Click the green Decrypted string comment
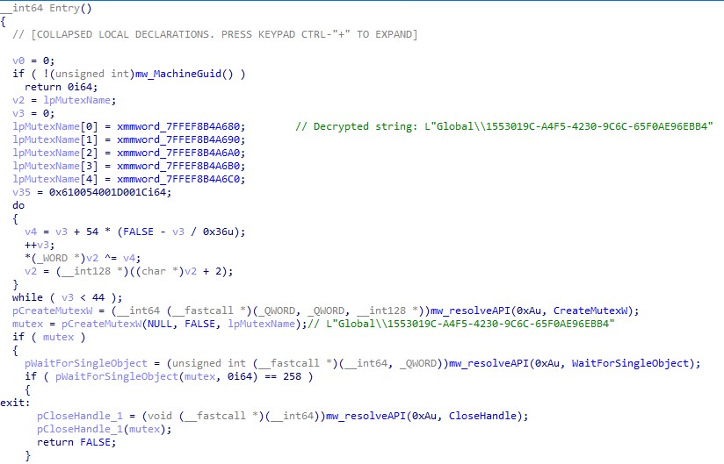724x464 pixels. tap(504, 126)
